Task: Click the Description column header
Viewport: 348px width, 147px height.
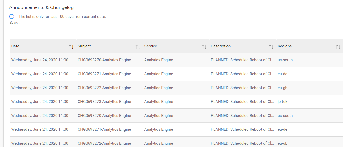Action: [x=221, y=46]
